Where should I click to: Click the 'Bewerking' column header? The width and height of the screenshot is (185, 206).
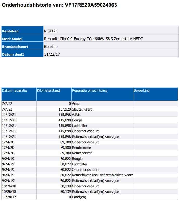(155, 94)
